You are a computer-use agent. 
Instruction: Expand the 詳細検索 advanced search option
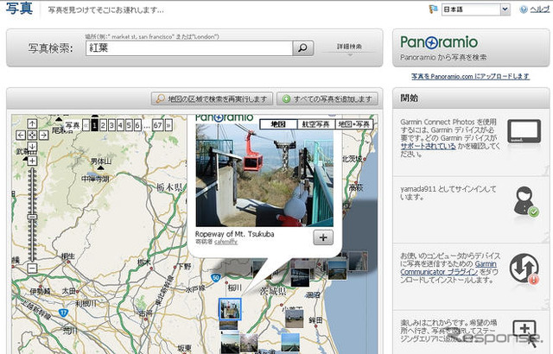[349, 47]
